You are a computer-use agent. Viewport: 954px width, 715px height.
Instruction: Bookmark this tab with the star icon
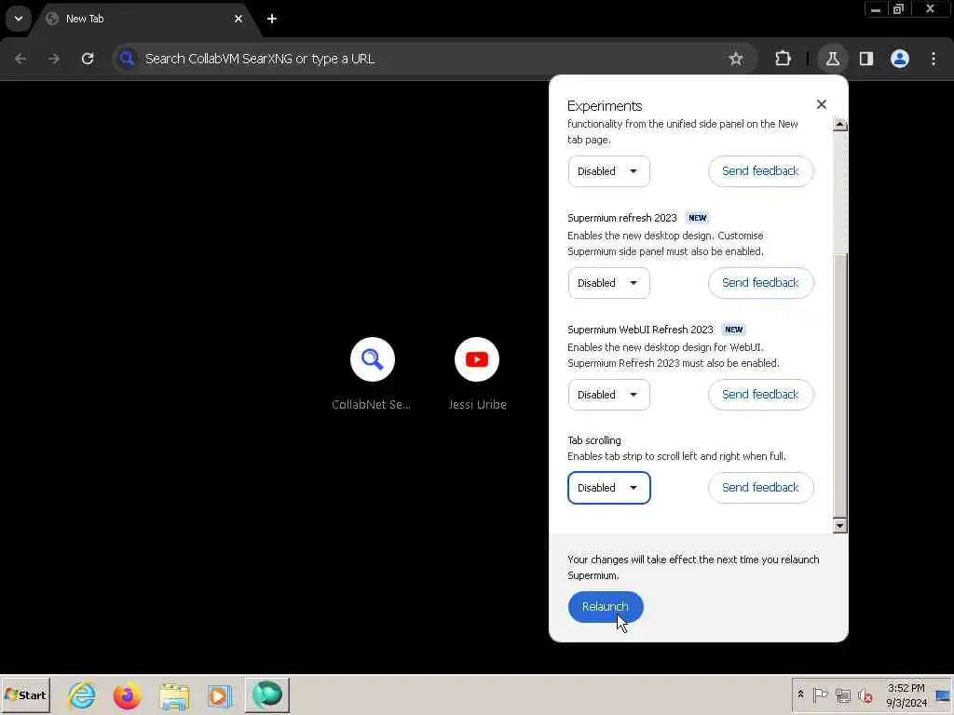pos(736,59)
